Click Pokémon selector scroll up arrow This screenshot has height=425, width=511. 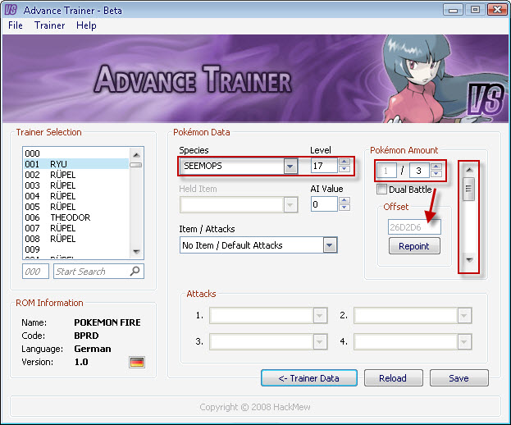tap(469, 170)
